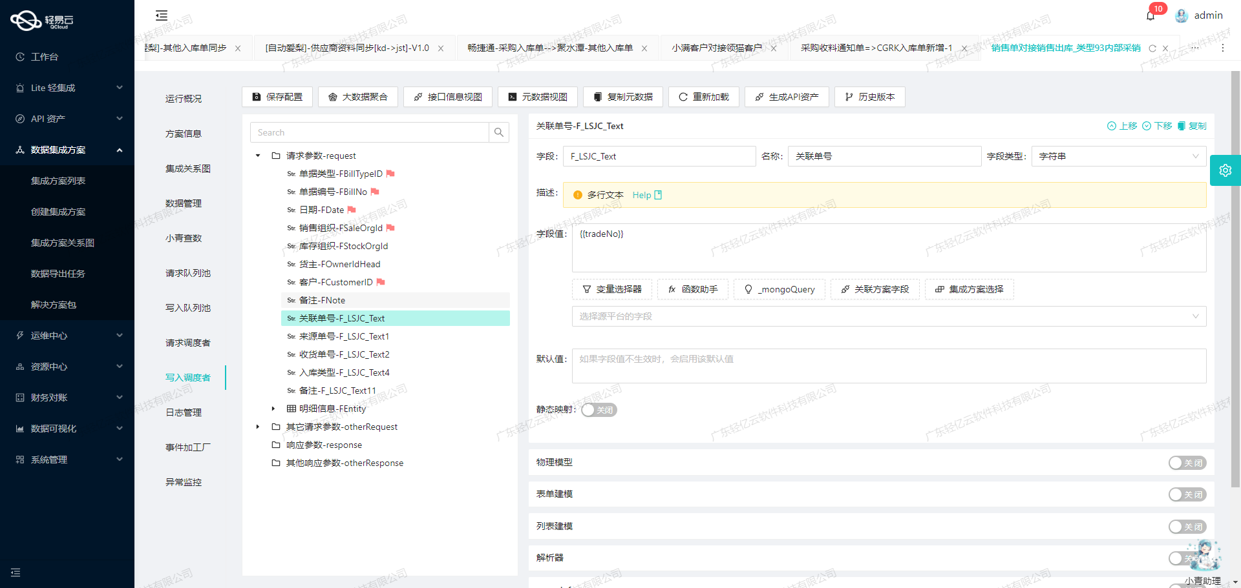Screen dimensions: 1241x588
Task: Expand the Lite 轻集成 sidebar menu
Action: pyautogui.click(x=67, y=88)
